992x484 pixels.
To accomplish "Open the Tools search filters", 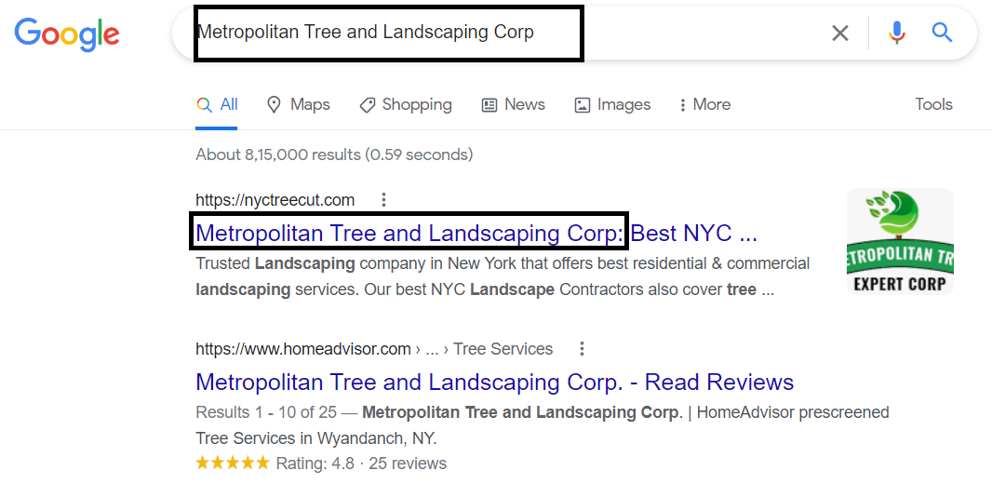I will click(933, 104).
